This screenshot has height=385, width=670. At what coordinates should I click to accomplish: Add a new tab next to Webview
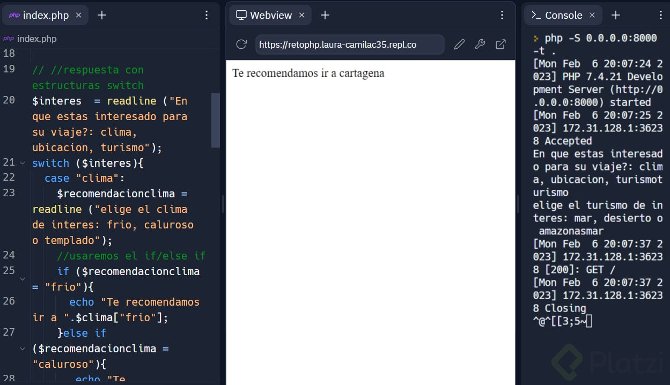tap(325, 15)
